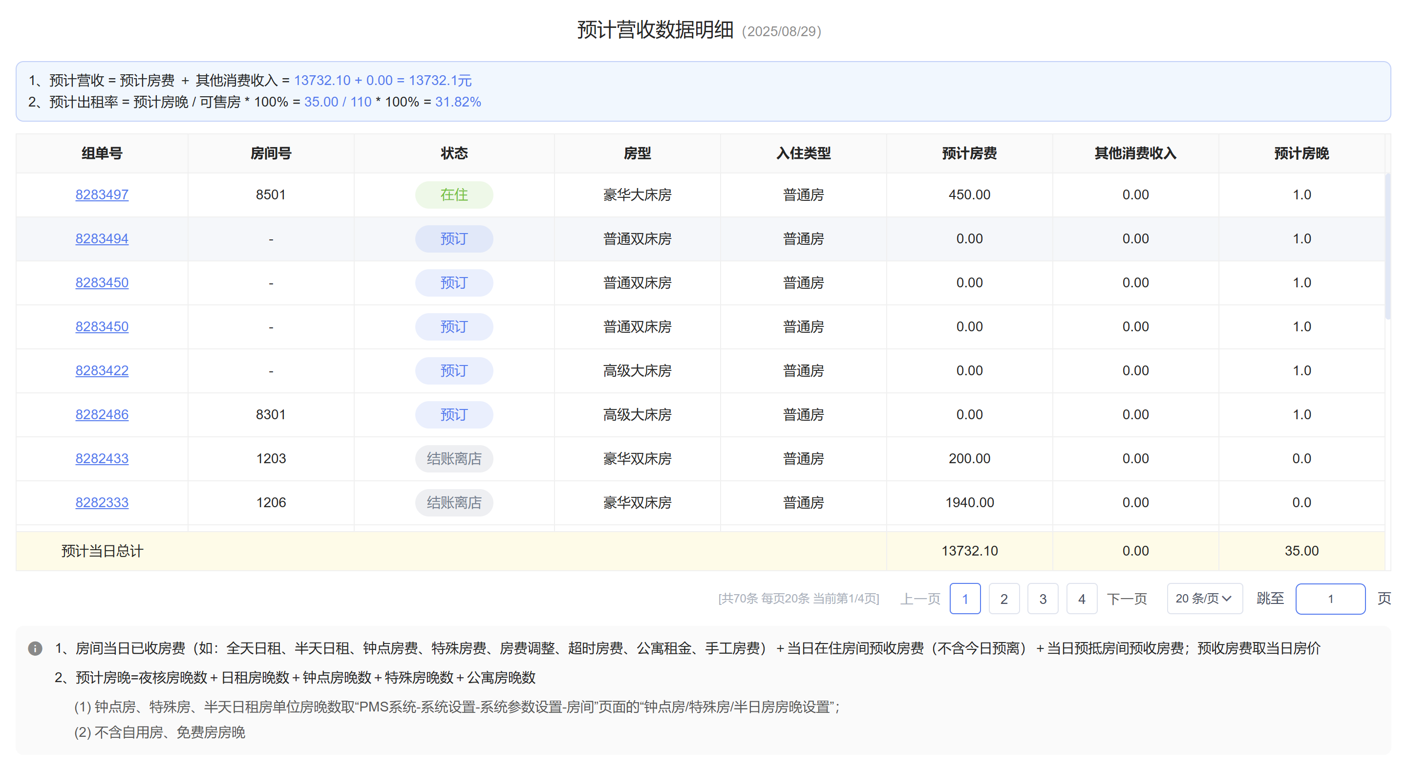This screenshot has height=773, width=1407.
Task: Open the '20 条/页' page size dropdown
Action: point(1205,599)
